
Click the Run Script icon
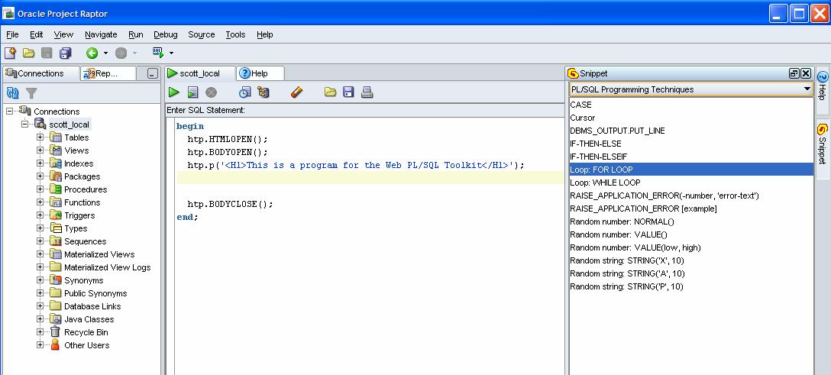(x=193, y=92)
